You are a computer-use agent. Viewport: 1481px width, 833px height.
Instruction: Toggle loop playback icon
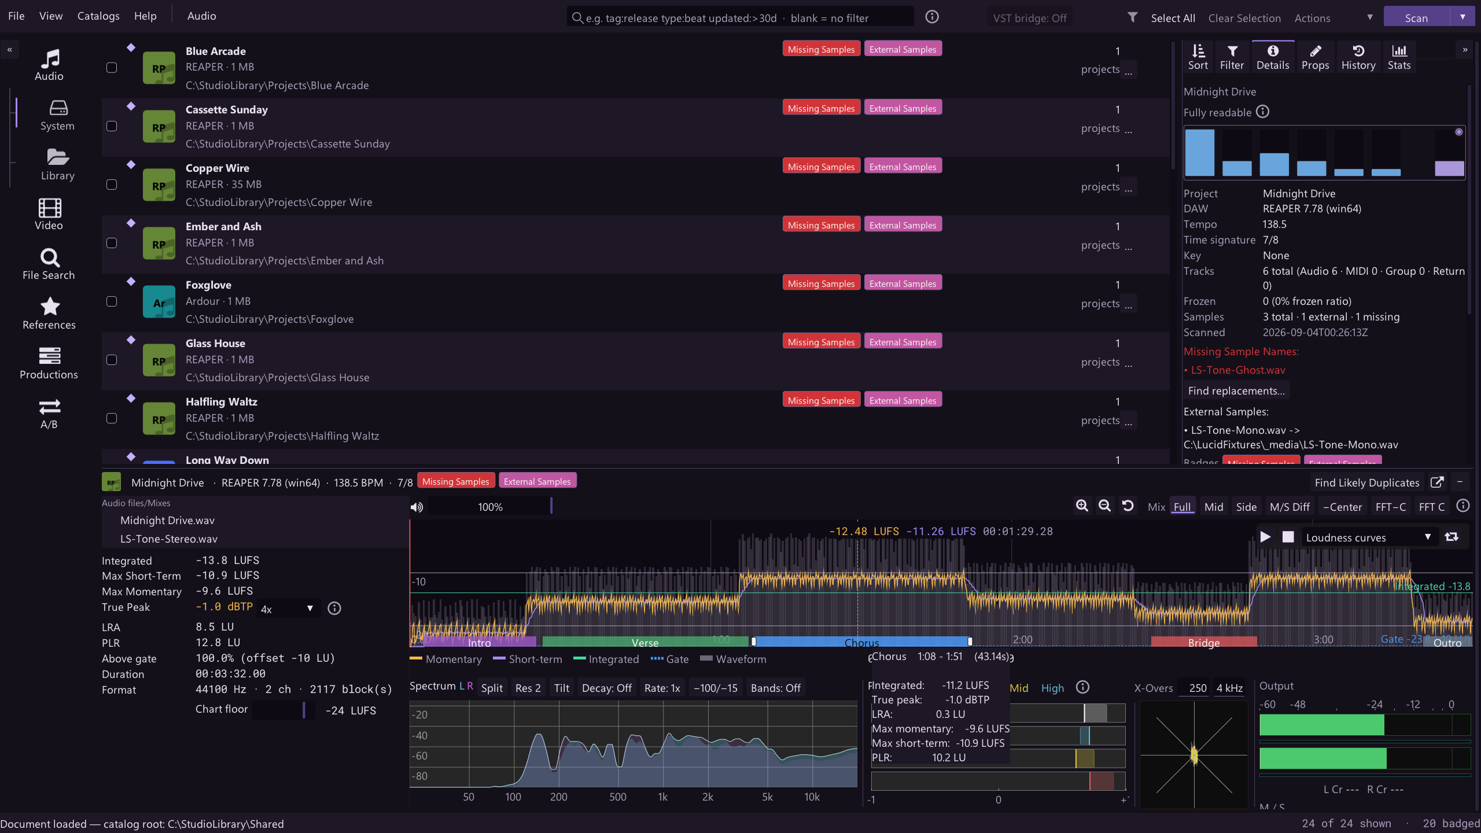1451,537
